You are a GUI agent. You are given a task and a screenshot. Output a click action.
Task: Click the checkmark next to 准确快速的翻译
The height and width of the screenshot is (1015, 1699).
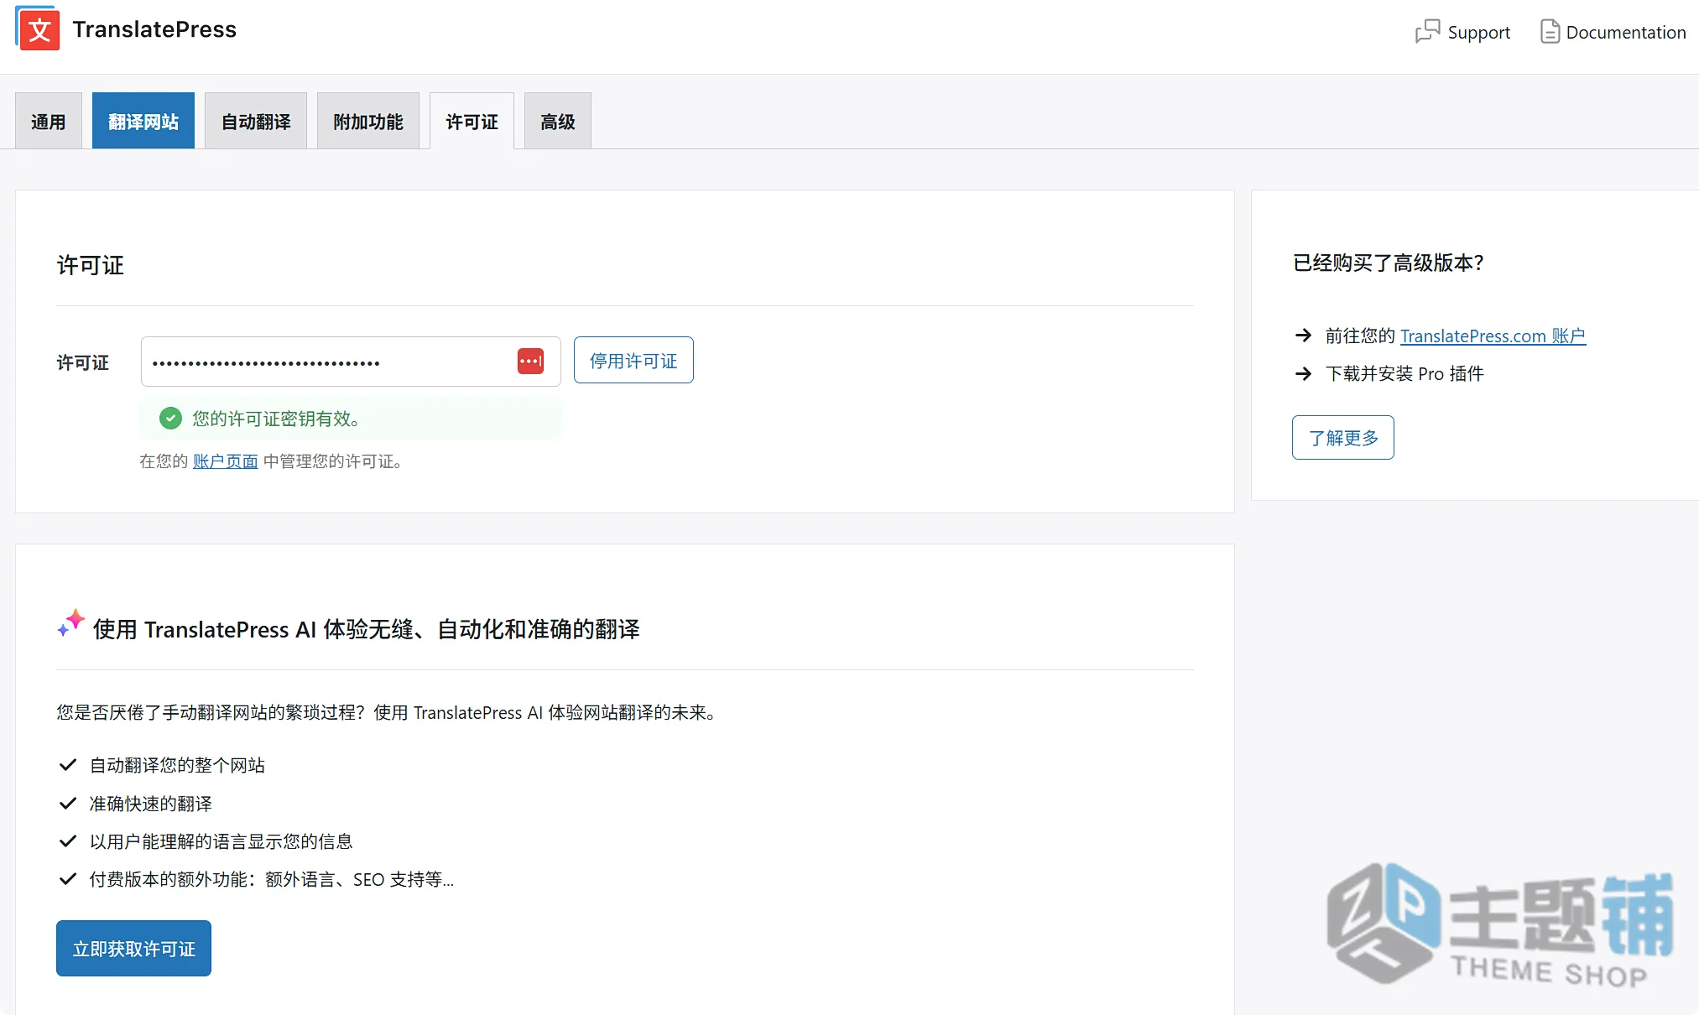(x=68, y=804)
